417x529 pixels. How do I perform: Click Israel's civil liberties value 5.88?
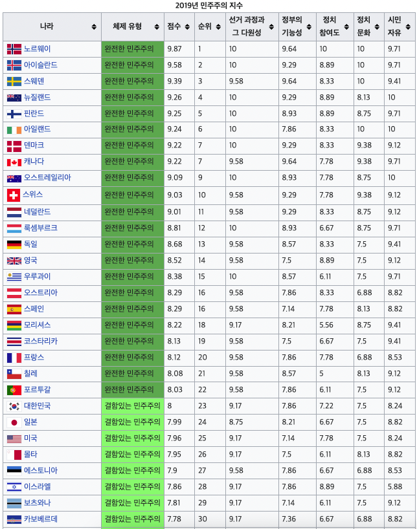(395, 487)
